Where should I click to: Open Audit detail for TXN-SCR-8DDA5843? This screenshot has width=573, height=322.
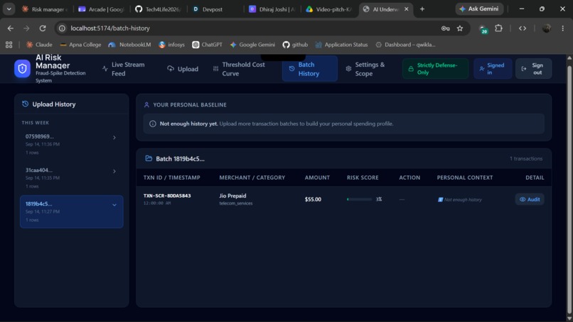point(530,199)
